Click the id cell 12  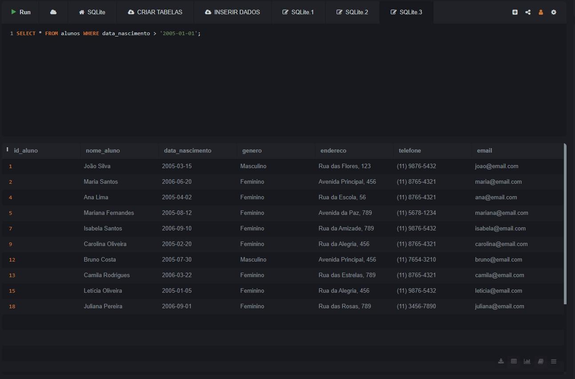12,260
